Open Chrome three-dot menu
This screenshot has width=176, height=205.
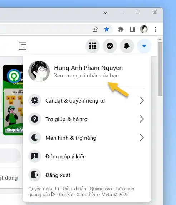(x=155, y=29)
